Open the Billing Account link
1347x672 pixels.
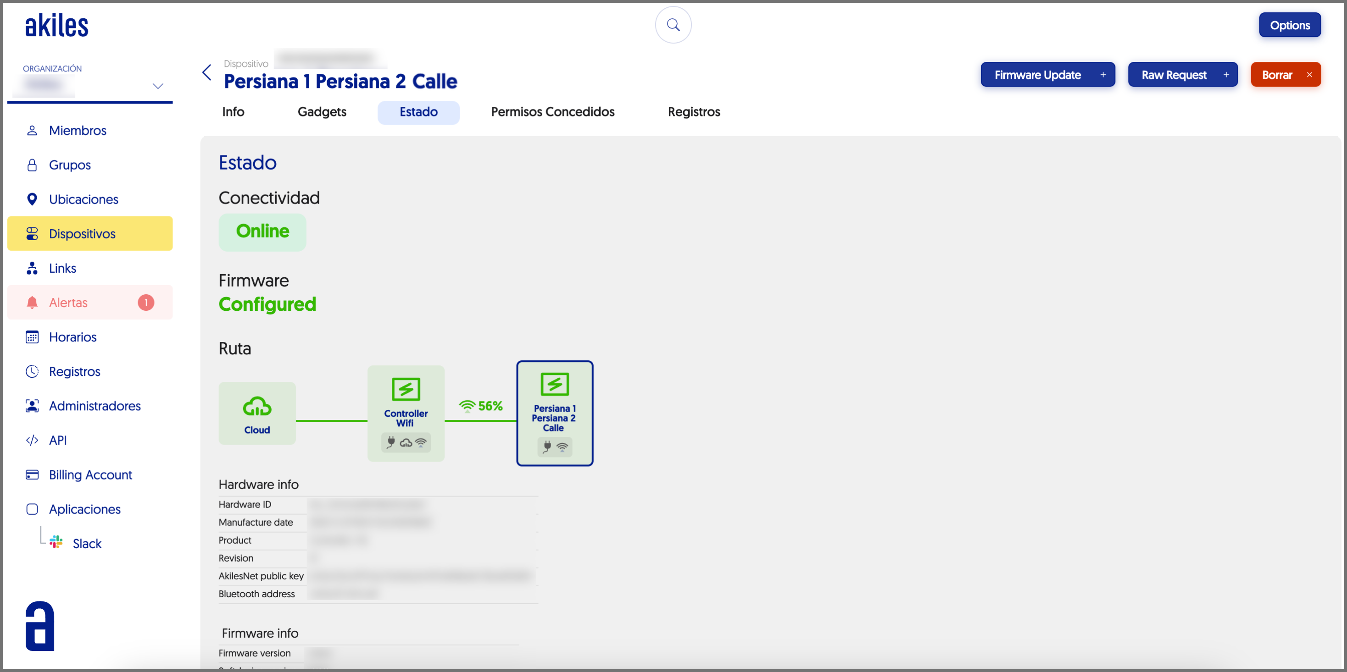(90, 474)
